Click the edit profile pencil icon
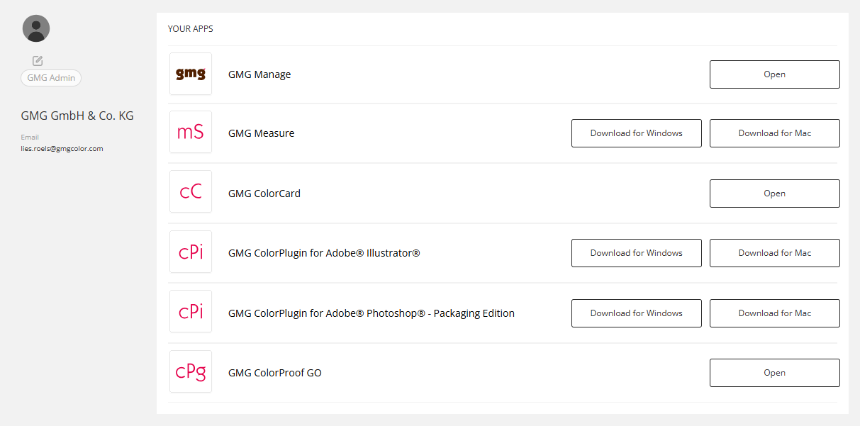860x426 pixels. pyautogui.click(x=38, y=61)
